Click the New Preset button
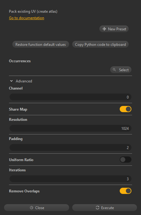This screenshot has height=215, width=141. coord(114,29)
